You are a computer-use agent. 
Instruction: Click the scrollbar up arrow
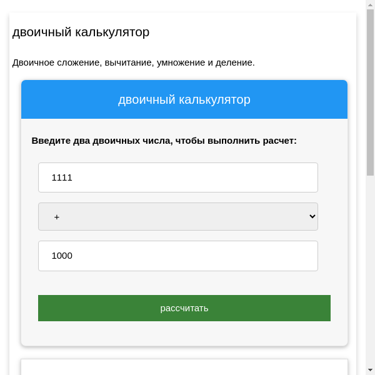point(370,4)
